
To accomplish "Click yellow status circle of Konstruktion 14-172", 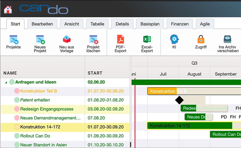I will coord(17,127).
